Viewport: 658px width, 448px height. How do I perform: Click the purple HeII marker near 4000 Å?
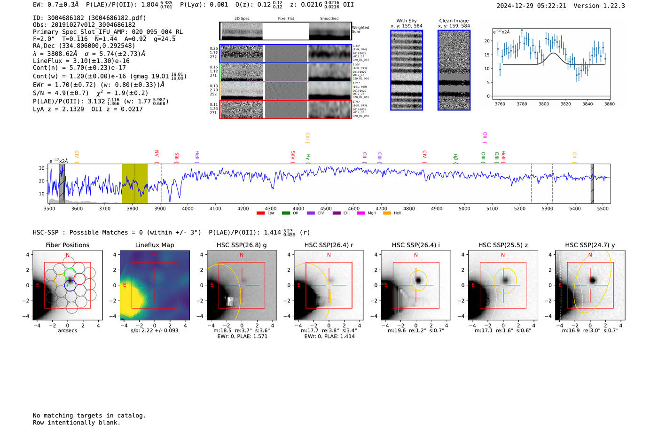pyautogui.click(x=197, y=156)
